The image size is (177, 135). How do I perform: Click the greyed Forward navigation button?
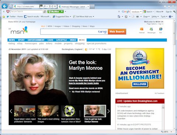tap(10, 6)
